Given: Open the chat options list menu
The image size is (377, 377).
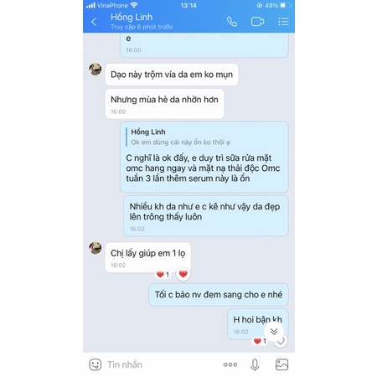Looking at the screenshot, I should coord(283,22).
